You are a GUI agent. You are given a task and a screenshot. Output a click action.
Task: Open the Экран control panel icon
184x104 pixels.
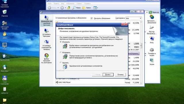pyautogui.click(x=152, y=62)
